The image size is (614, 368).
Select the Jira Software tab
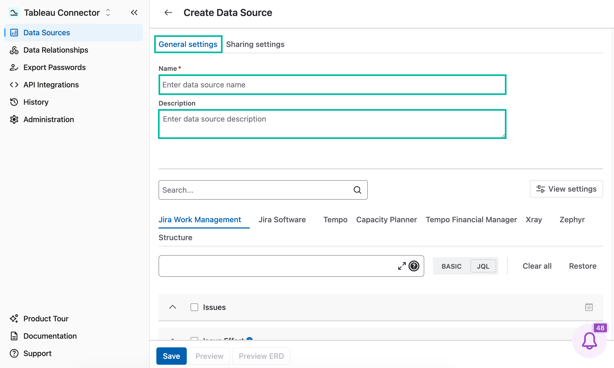[282, 220]
